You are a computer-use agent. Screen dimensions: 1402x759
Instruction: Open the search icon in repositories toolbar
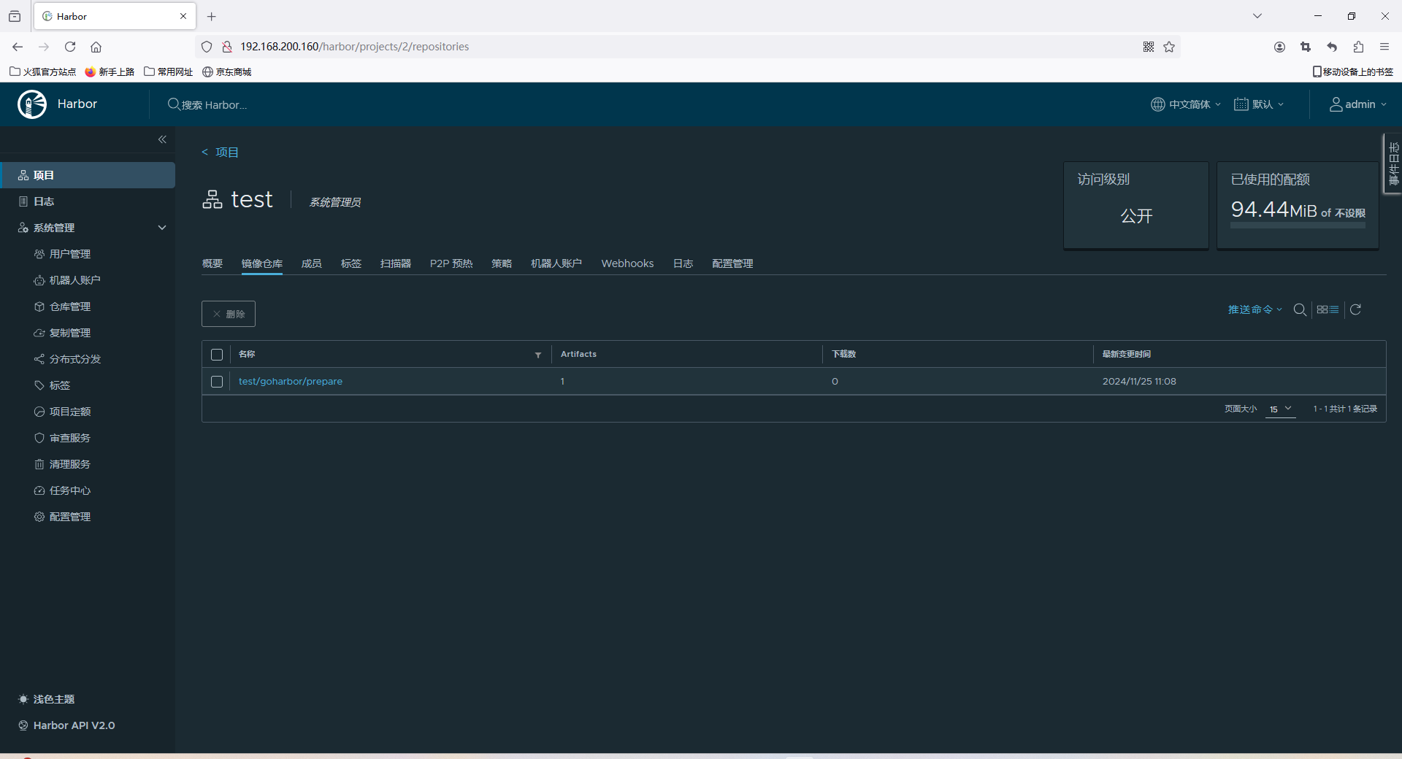1300,309
